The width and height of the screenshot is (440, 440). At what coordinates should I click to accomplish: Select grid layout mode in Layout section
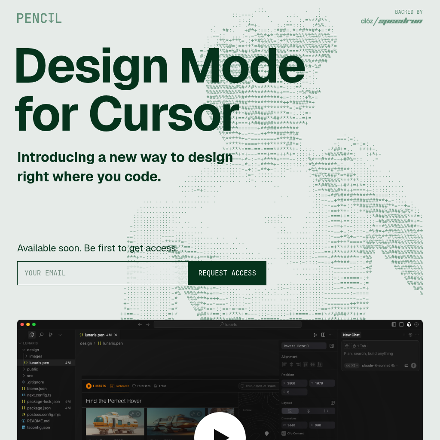click(x=290, y=411)
